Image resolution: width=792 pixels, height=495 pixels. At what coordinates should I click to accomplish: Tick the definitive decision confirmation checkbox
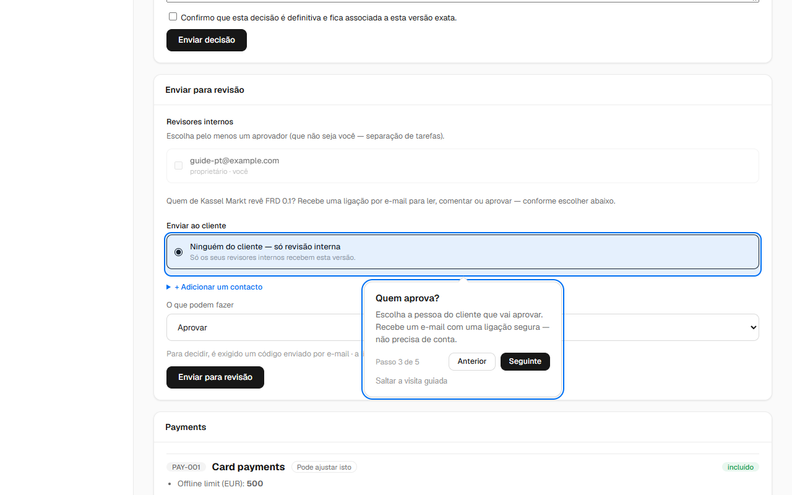[x=173, y=17]
